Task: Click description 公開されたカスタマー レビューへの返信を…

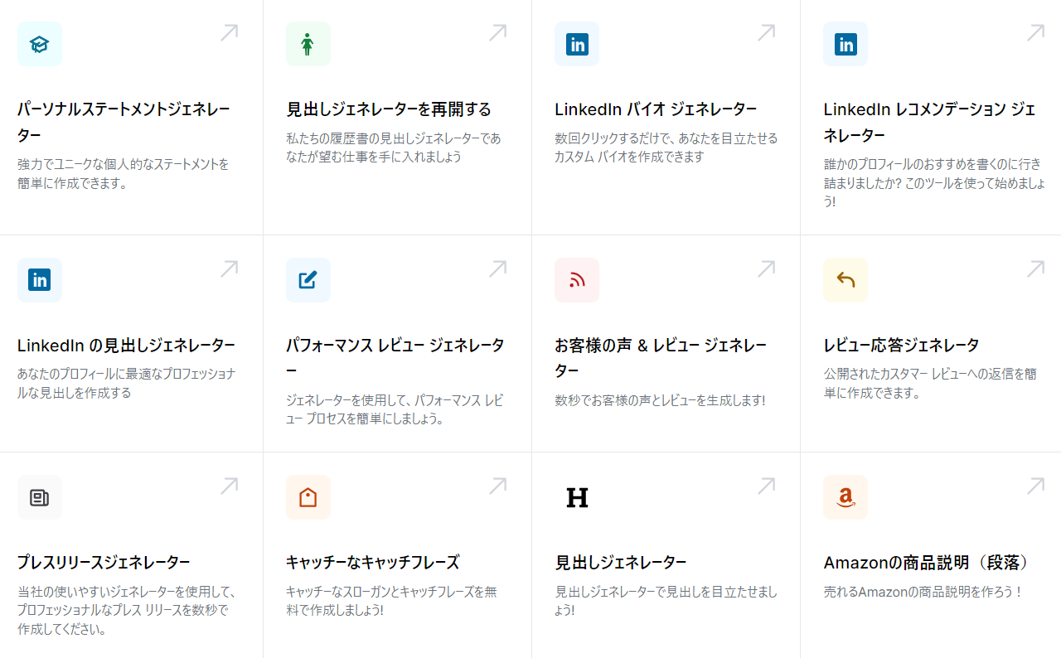Action: pyautogui.click(x=930, y=383)
